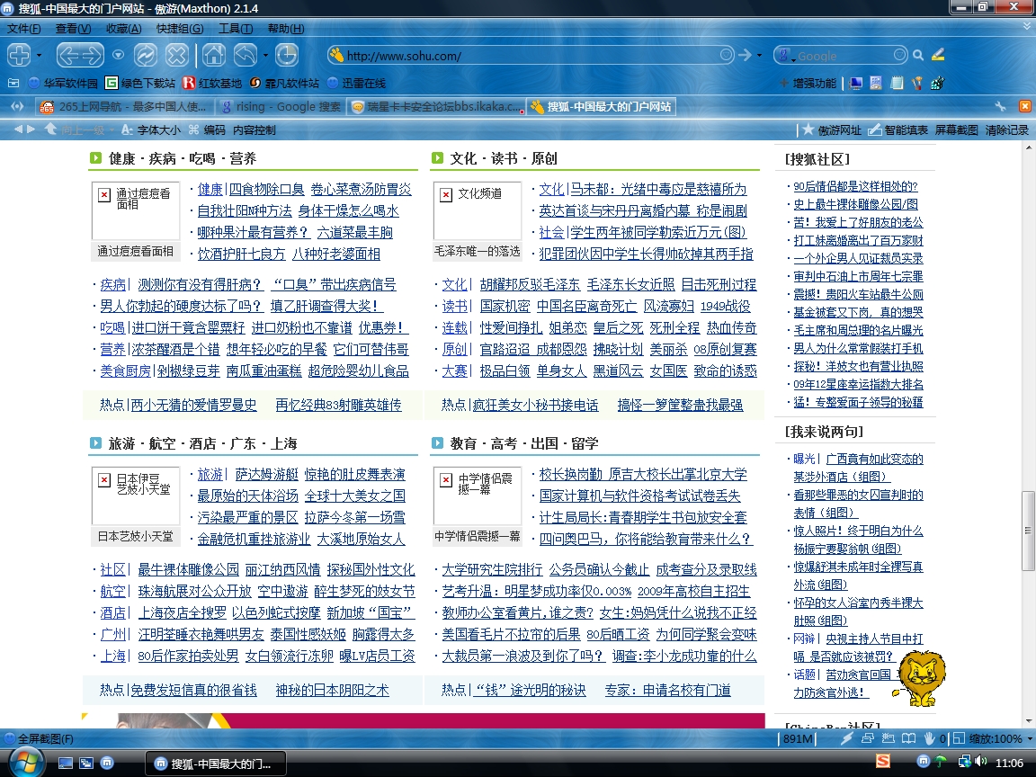The width and height of the screenshot is (1036, 777).
Task: Expand the new tab dropdown arrow
Action: 39,56
